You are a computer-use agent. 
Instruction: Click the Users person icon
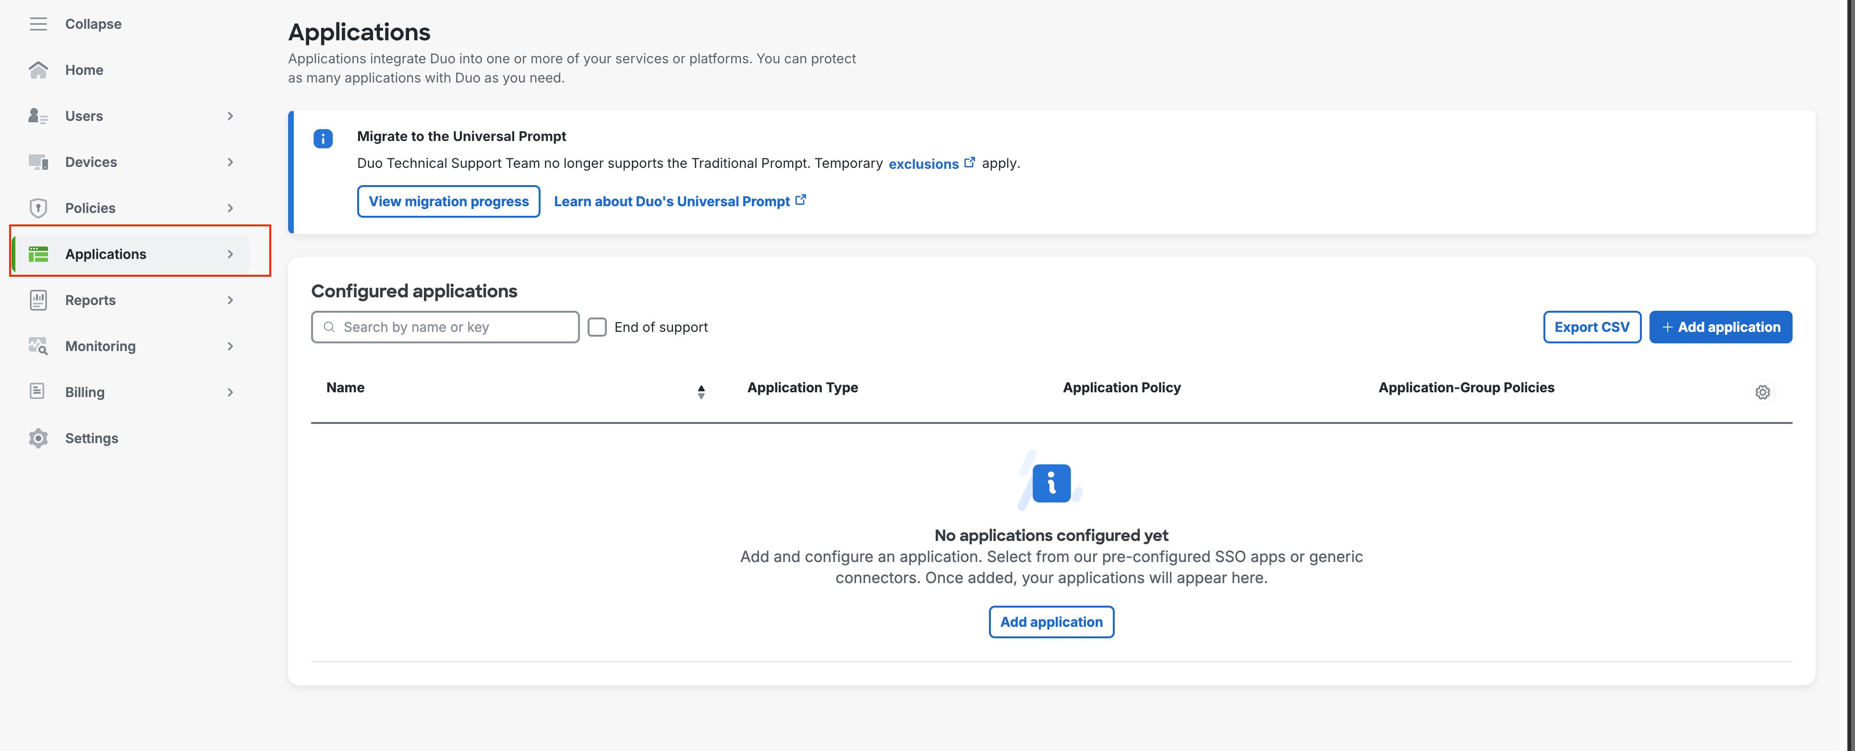pyautogui.click(x=38, y=116)
